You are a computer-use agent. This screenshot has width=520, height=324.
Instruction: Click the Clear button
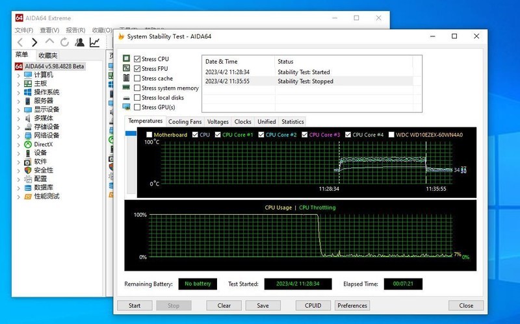pos(224,305)
